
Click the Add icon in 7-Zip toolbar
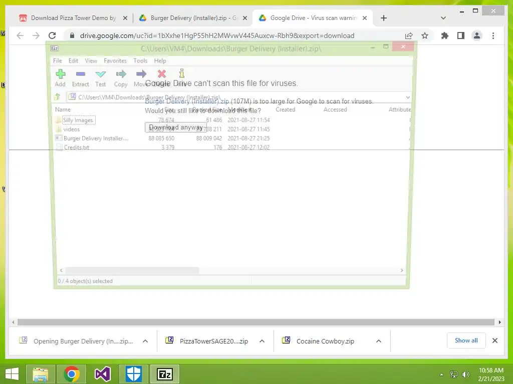point(61,74)
